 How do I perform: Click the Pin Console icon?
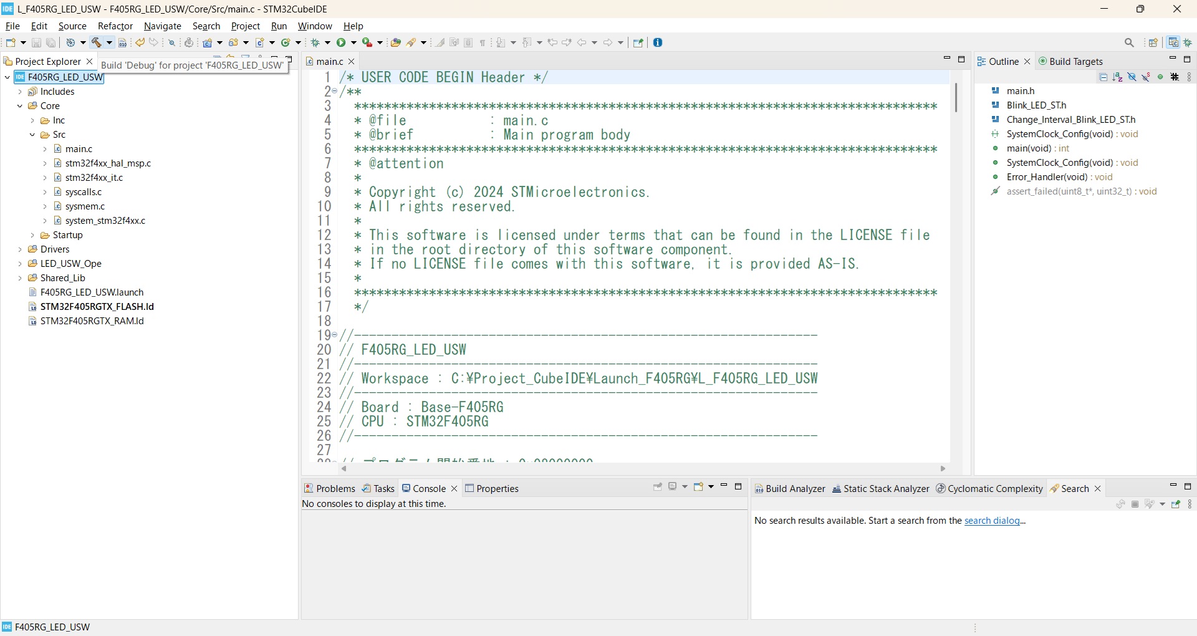(657, 487)
